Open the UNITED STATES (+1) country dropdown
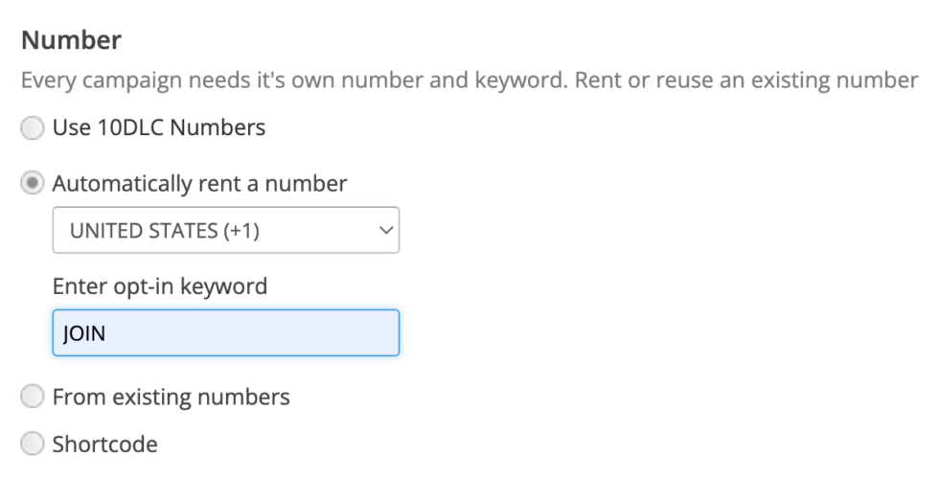 225,231
